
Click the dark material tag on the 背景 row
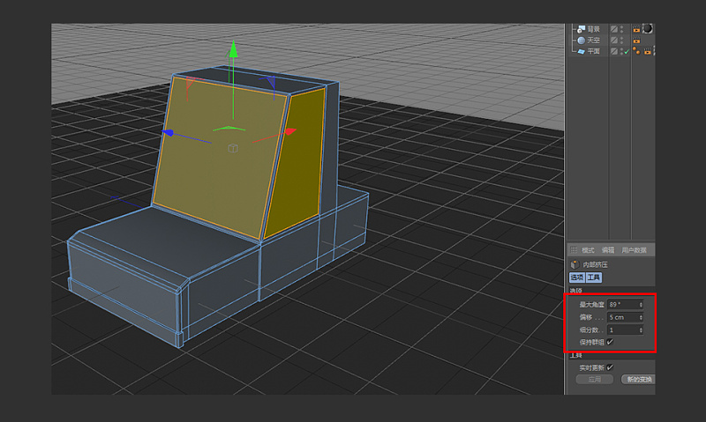648,29
